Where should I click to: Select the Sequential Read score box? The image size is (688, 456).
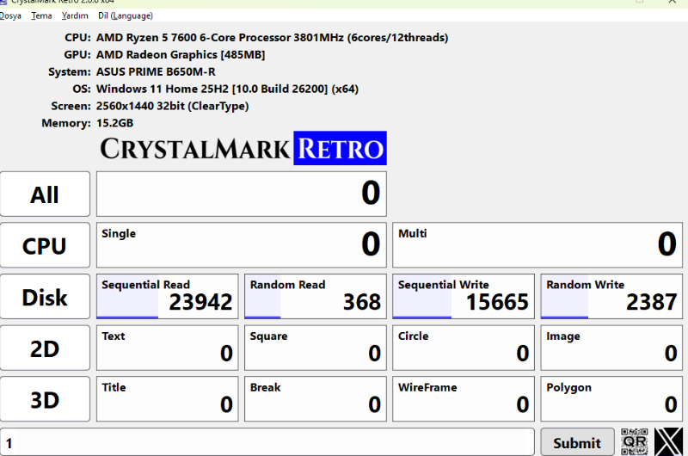tap(167, 297)
